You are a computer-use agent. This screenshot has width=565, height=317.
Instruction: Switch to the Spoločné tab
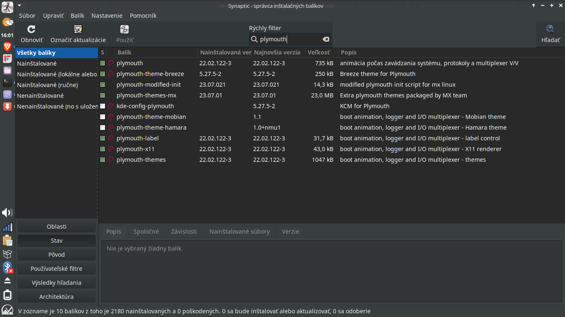click(x=146, y=232)
